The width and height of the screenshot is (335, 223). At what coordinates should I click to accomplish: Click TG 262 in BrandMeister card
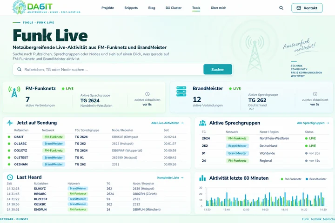pos(257,100)
